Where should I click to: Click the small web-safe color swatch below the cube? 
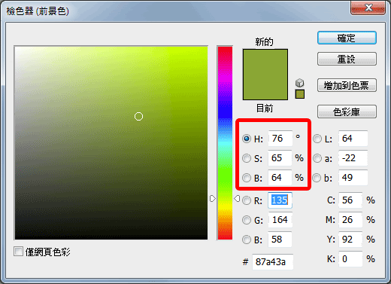click(300, 94)
